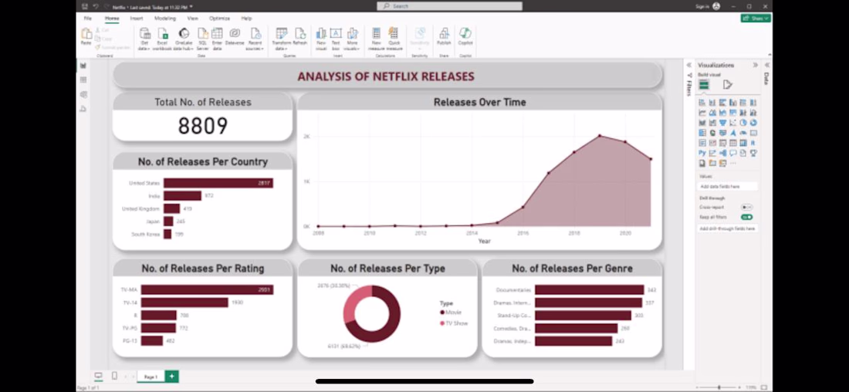The image size is (849, 392).
Task: Pick the Stacked bar chart visual type
Action: [702, 103]
